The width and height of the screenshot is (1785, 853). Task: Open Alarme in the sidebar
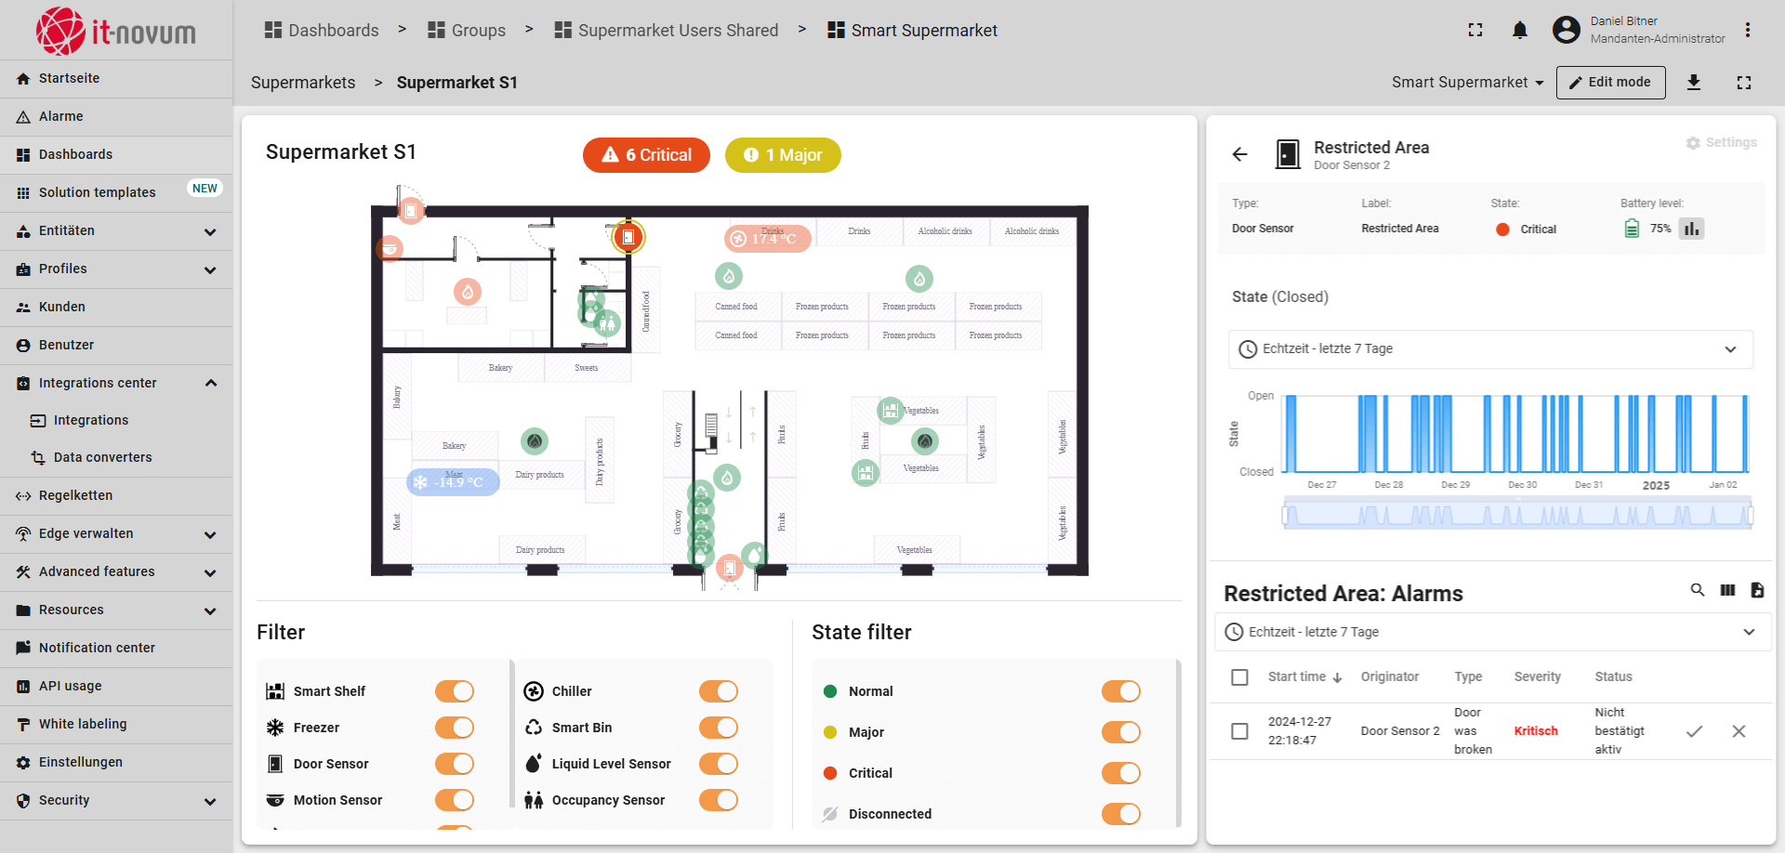[x=61, y=116]
